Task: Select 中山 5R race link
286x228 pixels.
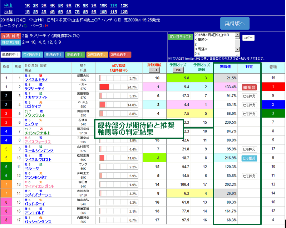Action: (60, 5)
